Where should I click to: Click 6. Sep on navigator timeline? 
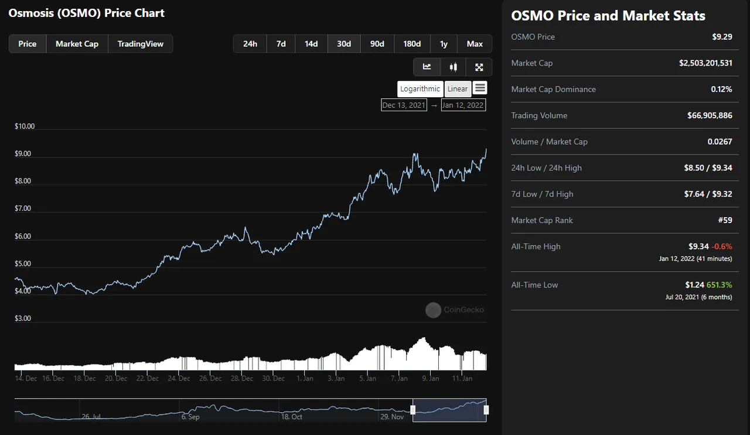(x=190, y=417)
